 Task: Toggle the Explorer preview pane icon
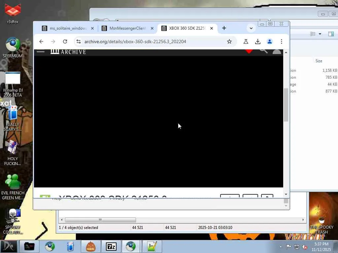(331, 34)
